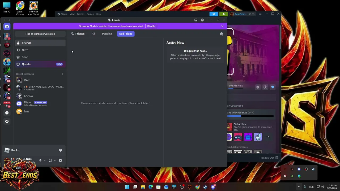Open Gaith Chrome desktop shortcut
The height and width of the screenshot is (191, 340).
(x=20, y=8)
